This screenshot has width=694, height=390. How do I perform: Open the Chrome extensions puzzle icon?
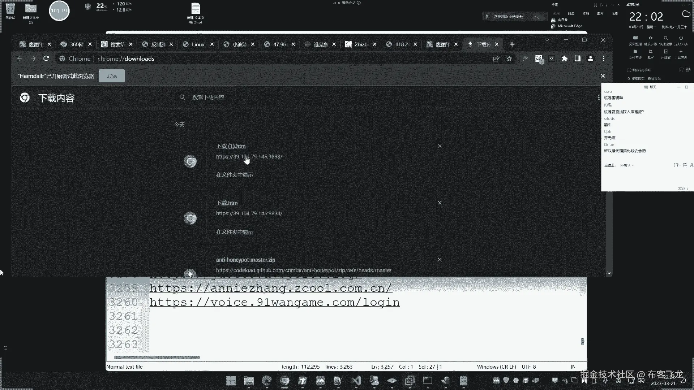point(565,58)
